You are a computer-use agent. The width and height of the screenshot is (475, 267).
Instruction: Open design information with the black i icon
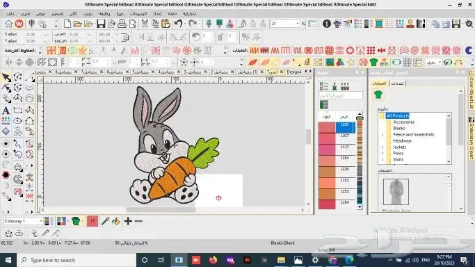(x=327, y=24)
